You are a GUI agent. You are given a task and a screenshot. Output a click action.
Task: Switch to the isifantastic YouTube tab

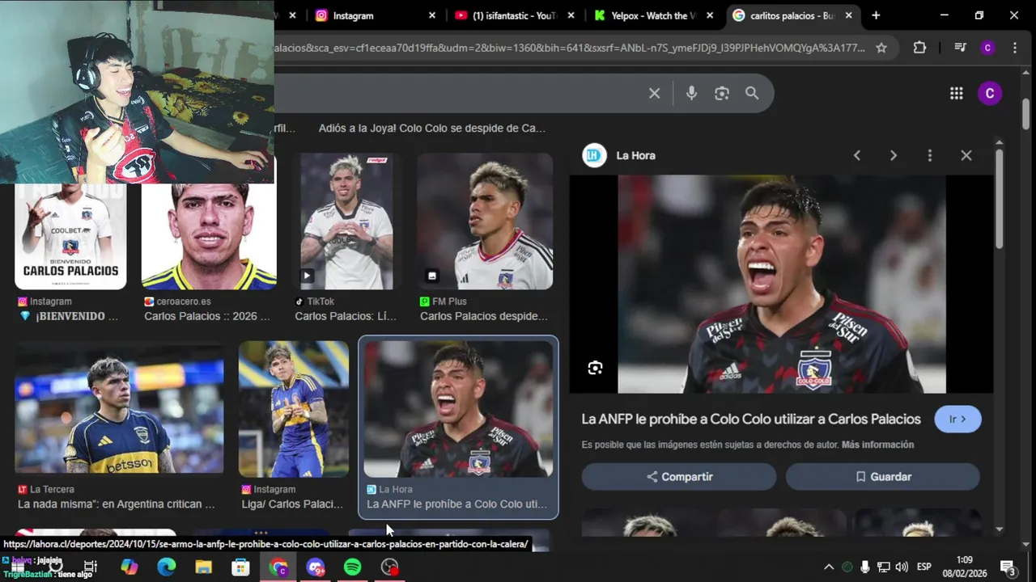514,15
